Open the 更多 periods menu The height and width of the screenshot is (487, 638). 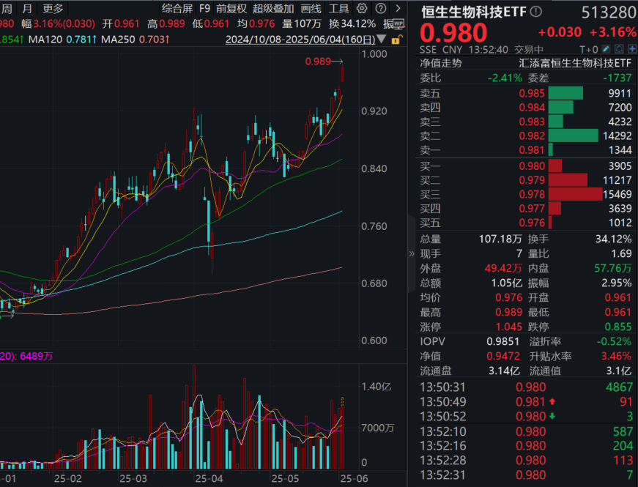click(53, 8)
